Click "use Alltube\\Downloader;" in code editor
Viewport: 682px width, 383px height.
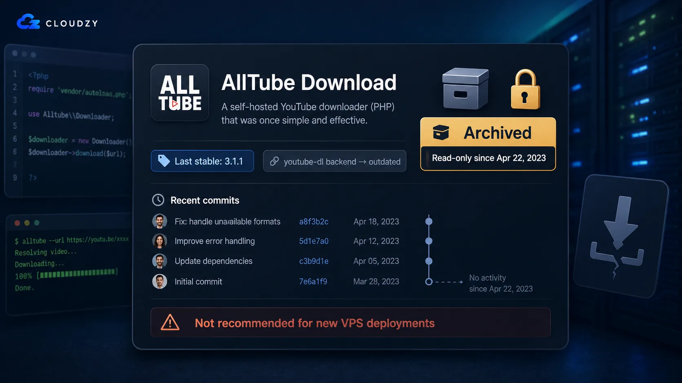(x=71, y=116)
